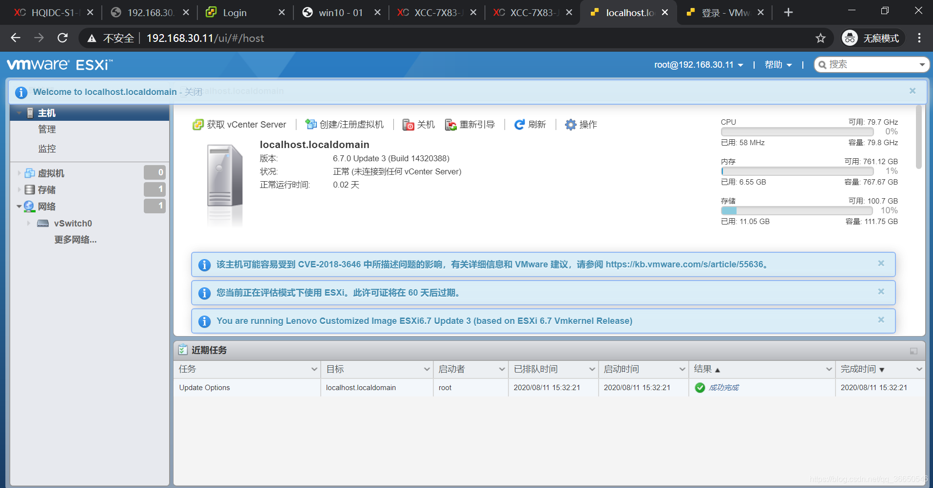Click the Update Options task row

click(549, 388)
